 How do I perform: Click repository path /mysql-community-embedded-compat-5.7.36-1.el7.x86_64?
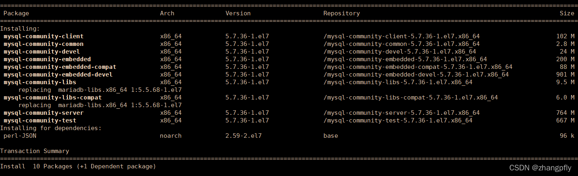coord(418,67)
